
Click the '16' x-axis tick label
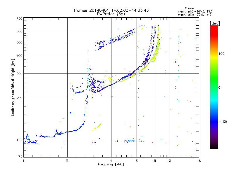click(x=199, y=161)
